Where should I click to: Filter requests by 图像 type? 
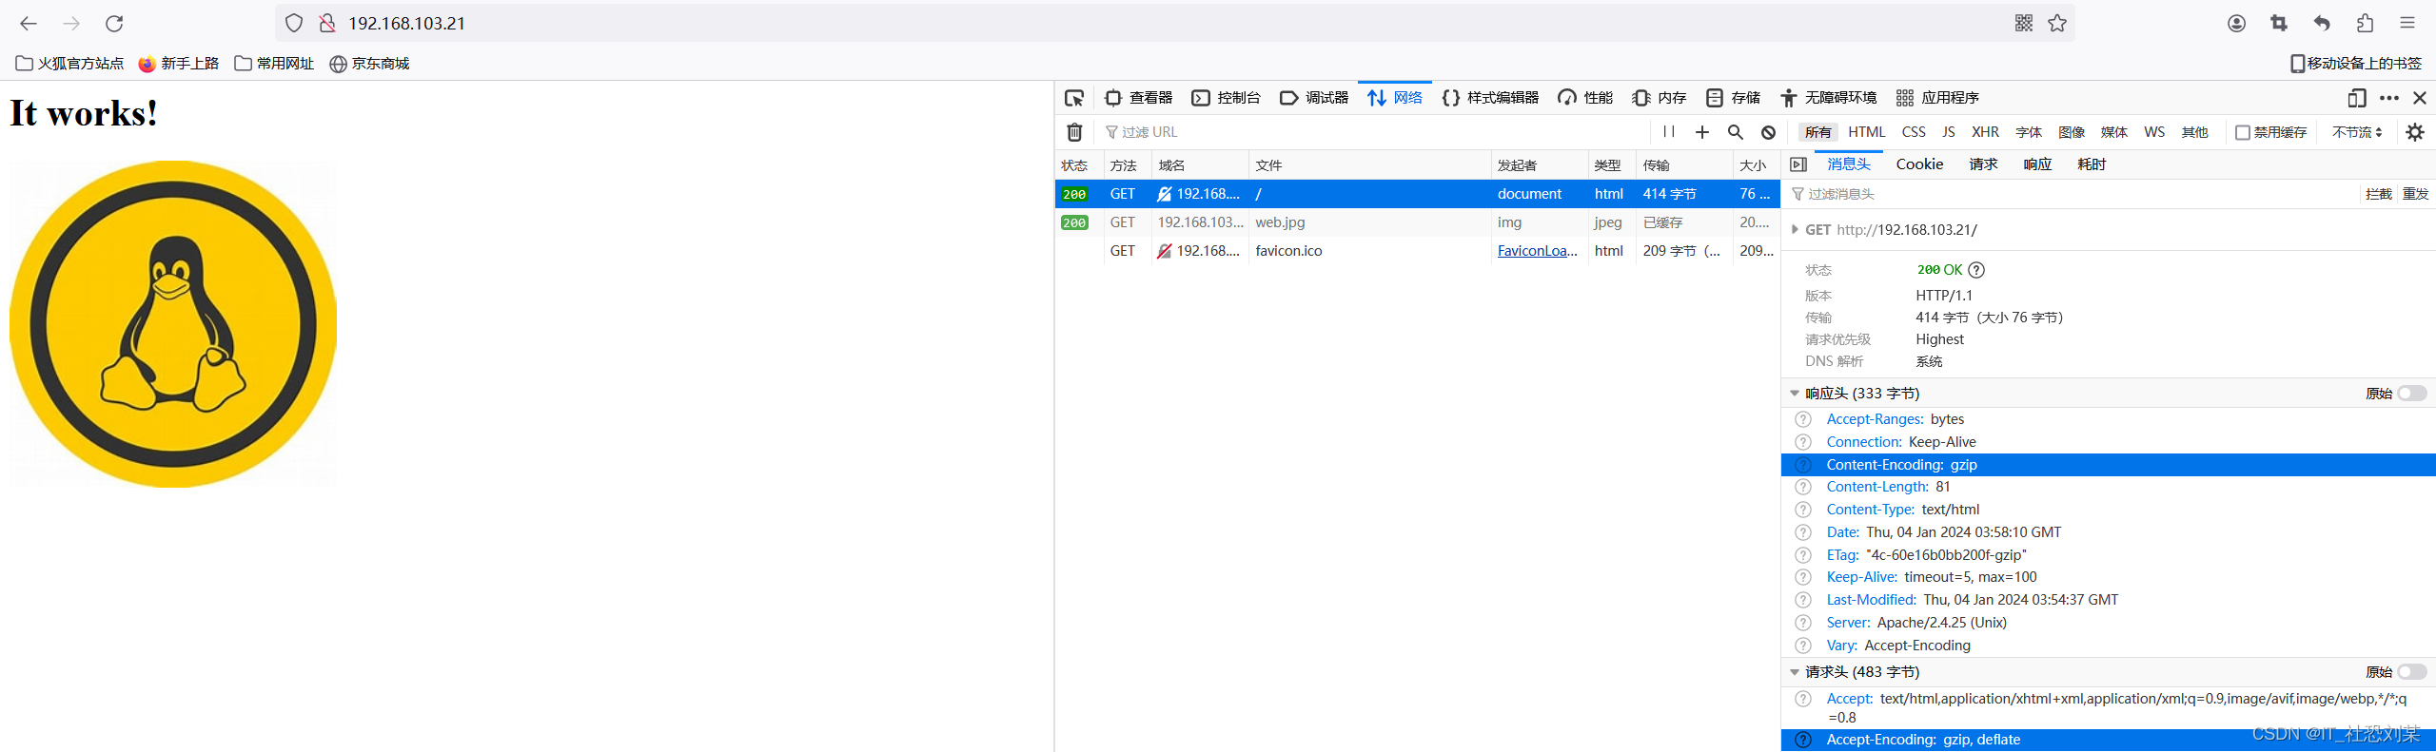[x=2072, y=132]
